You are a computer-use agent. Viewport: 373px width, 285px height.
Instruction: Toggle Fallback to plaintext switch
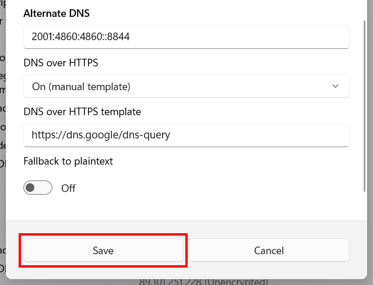coord(38,188)
